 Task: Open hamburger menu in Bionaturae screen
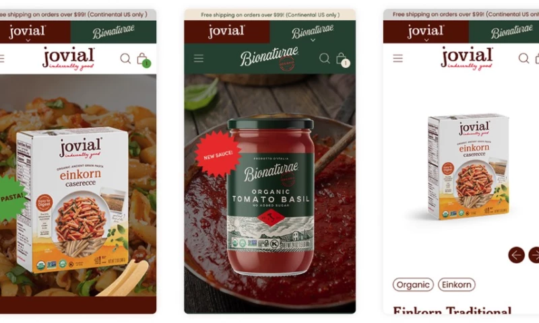point(199,58)
